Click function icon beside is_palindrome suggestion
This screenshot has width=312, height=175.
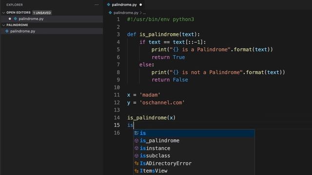[x=136, y=140]
